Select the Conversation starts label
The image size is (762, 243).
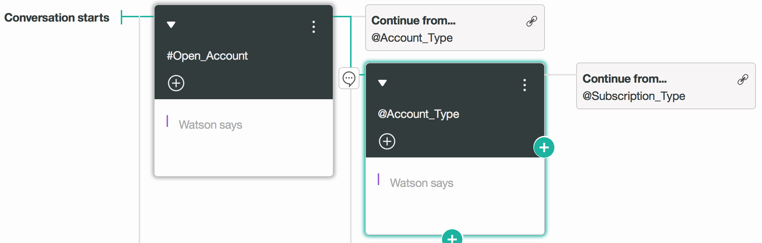pos(57,18)
